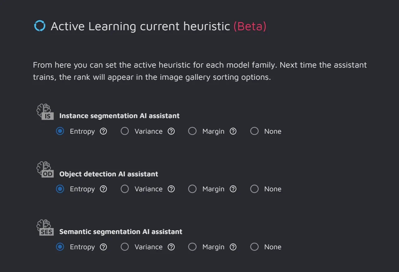The width and height of the screenshot is (399, 272).
Task: Select Margin for Semantic segmentation assistant
Action: tap(192, 247)
